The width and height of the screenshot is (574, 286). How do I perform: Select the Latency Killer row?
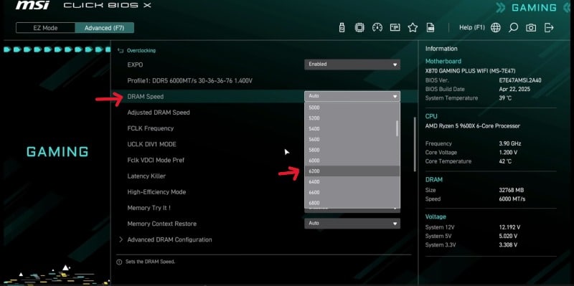146,176
